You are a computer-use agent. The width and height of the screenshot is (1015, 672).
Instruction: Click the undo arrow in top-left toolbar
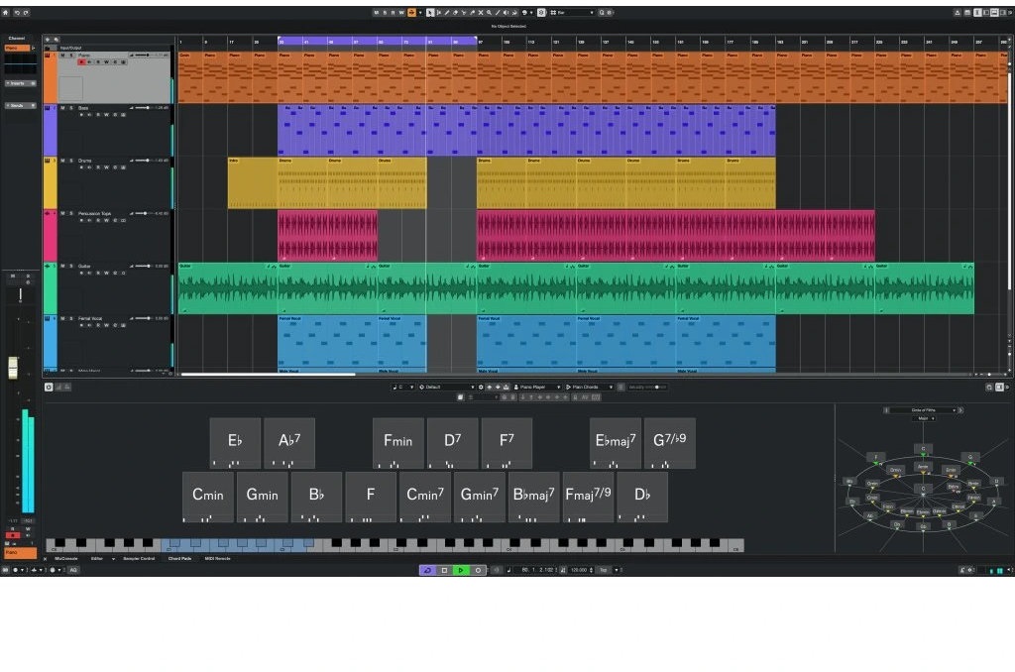pos(17,12)
